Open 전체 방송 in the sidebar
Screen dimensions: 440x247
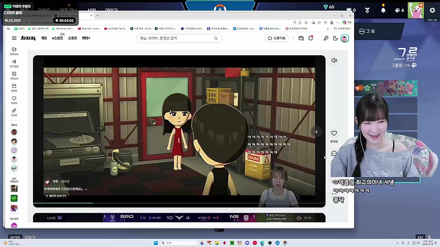click(14, 51)
